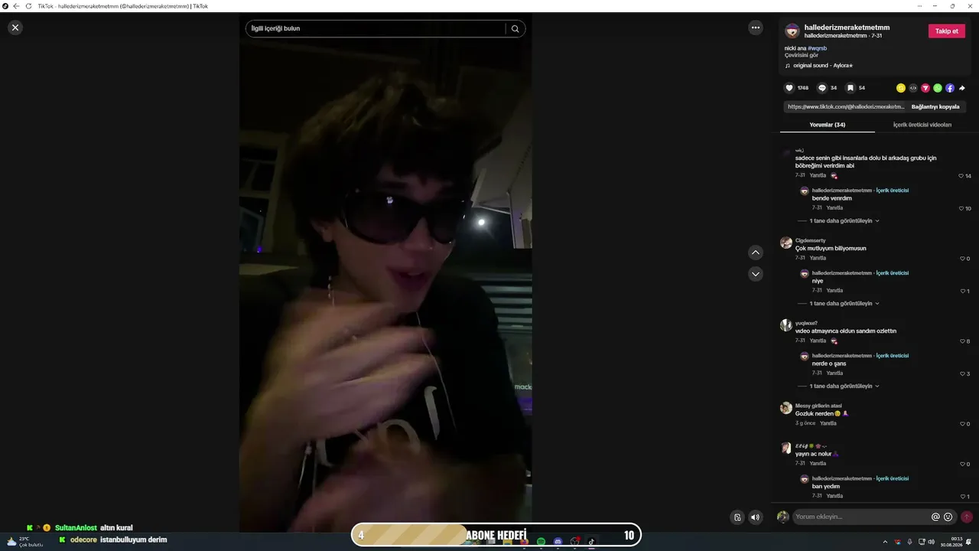Open the notification center icon
The height and width of the screenshot is (551, 979).
[x=969, y=542]
